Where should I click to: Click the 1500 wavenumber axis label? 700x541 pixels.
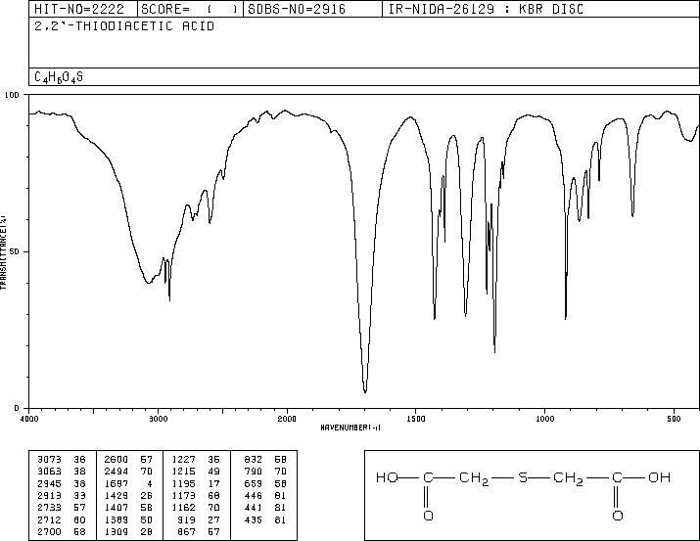[x=416, y=419]
